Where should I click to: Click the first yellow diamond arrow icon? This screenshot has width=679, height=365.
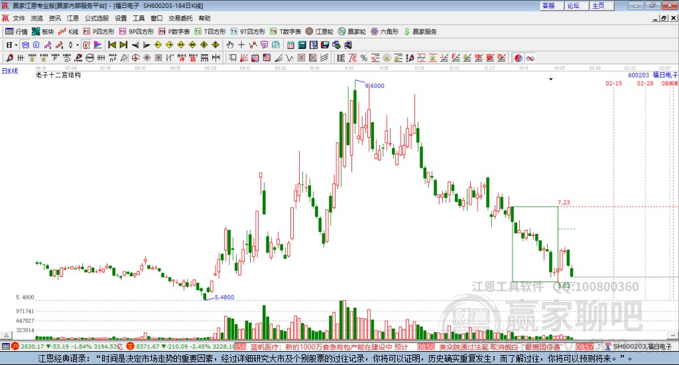[x=158, y=45]
